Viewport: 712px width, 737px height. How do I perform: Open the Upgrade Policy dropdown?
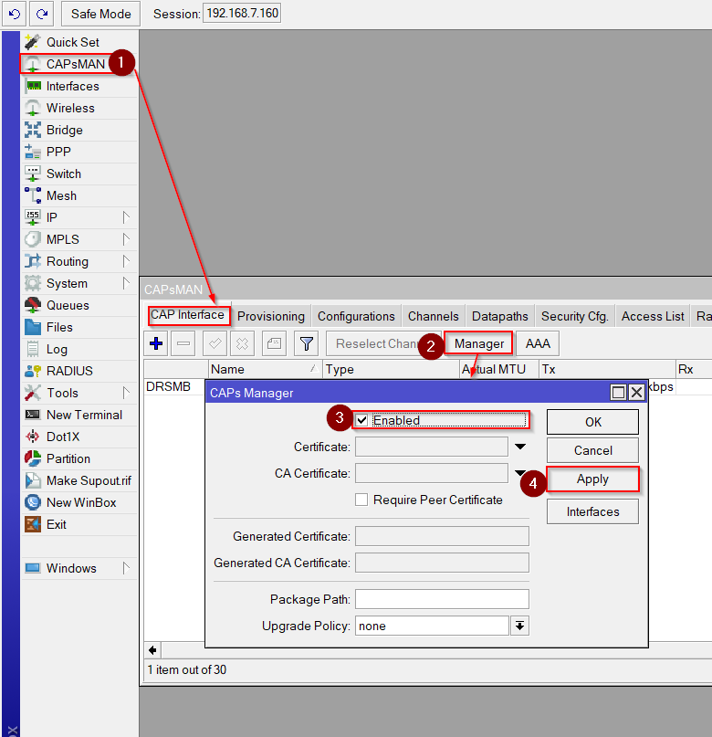[x=519, y=626]
